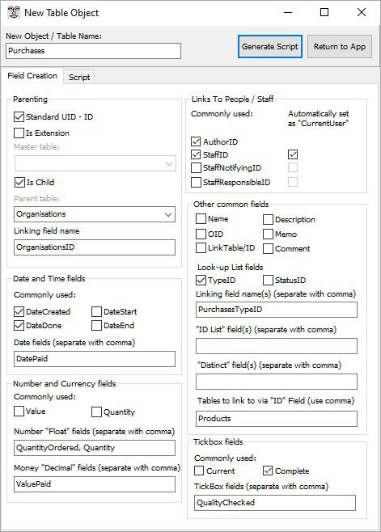Uncheck the Complete tickbox option
381x532 pixels.
[x=268, y=471]
